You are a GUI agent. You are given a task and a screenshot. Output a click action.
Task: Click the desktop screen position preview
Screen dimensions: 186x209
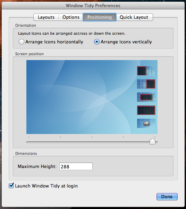92,97
